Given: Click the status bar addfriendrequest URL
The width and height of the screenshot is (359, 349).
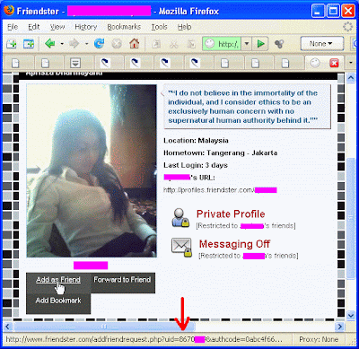Looking at the screenshot, I should (x=144, y=340).
